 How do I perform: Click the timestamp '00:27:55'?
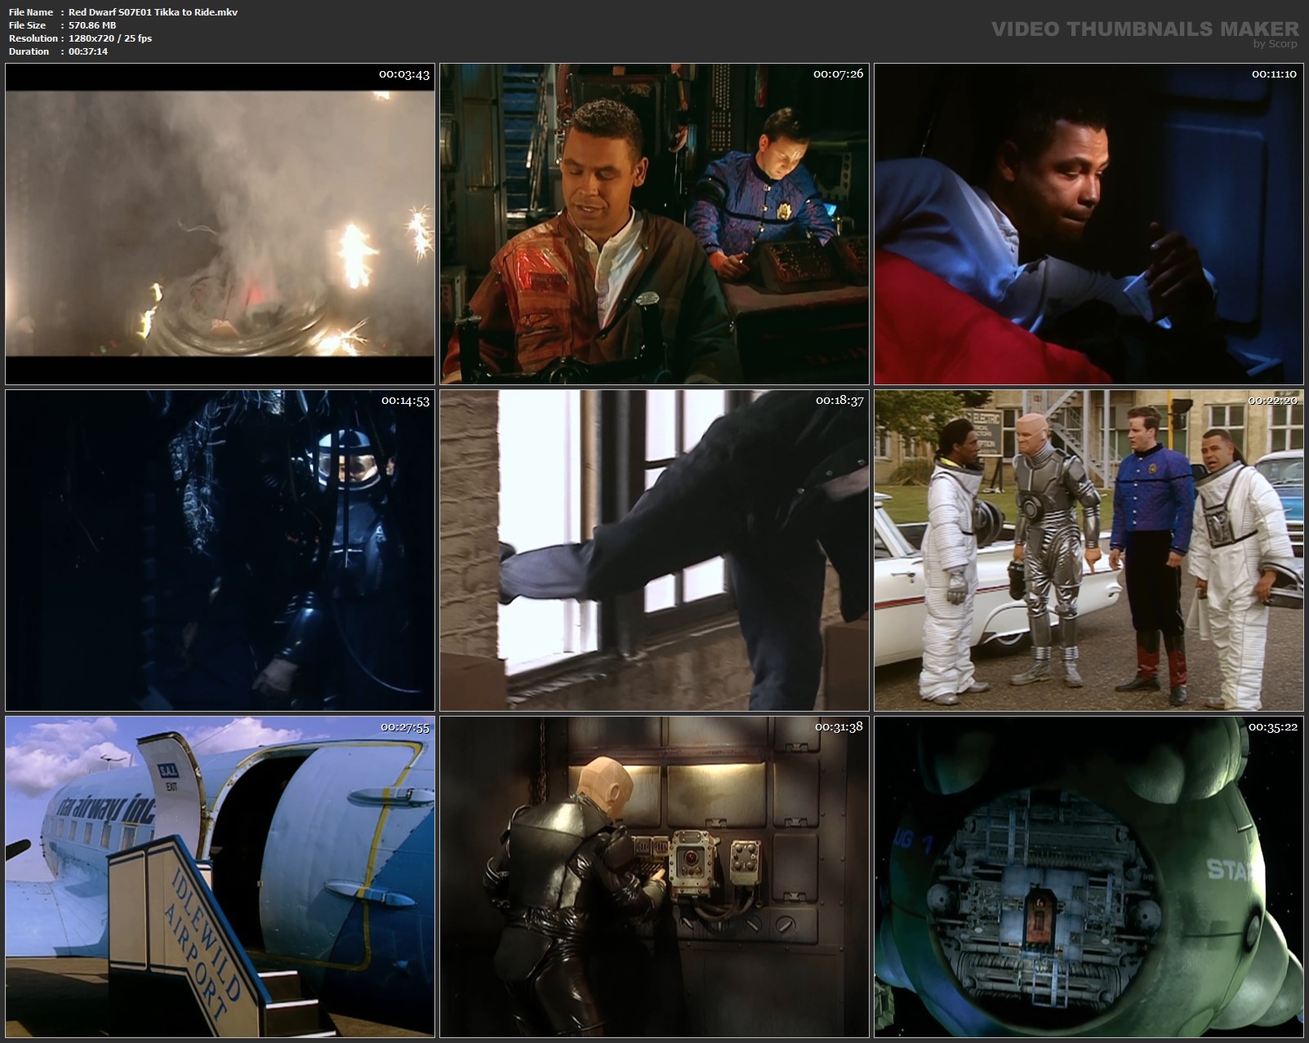[404, 727]
